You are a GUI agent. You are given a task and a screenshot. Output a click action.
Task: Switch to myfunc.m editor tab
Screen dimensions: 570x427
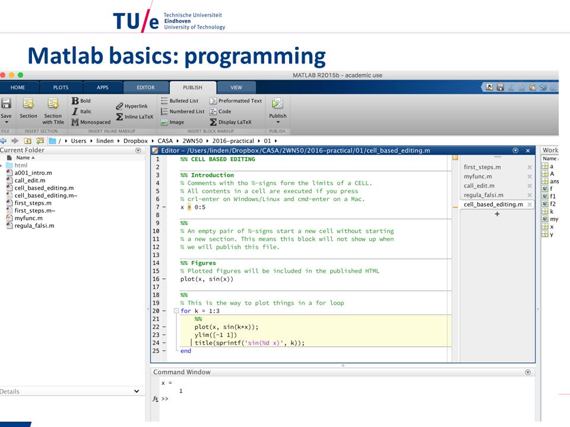477,177
